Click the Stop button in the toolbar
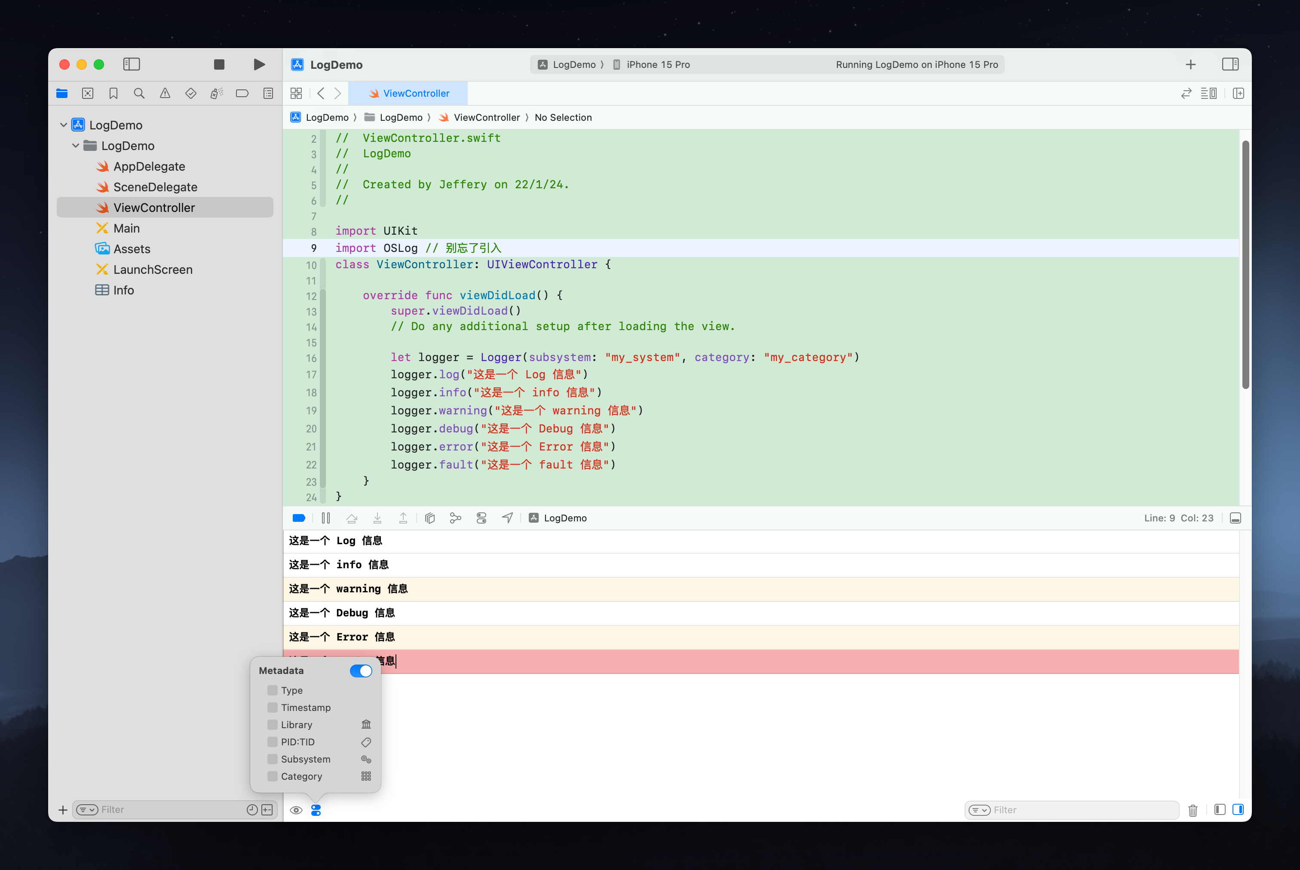Viewport: 1300px width, 870px height. coord(219,64)
